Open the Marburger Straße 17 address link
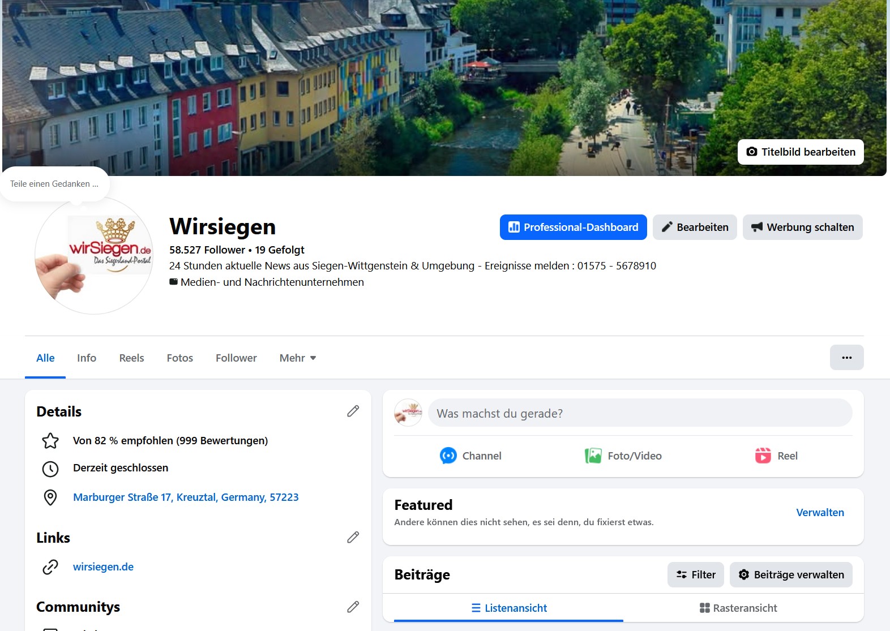Screen dimensions: 890x631 [x=186, y=497]
